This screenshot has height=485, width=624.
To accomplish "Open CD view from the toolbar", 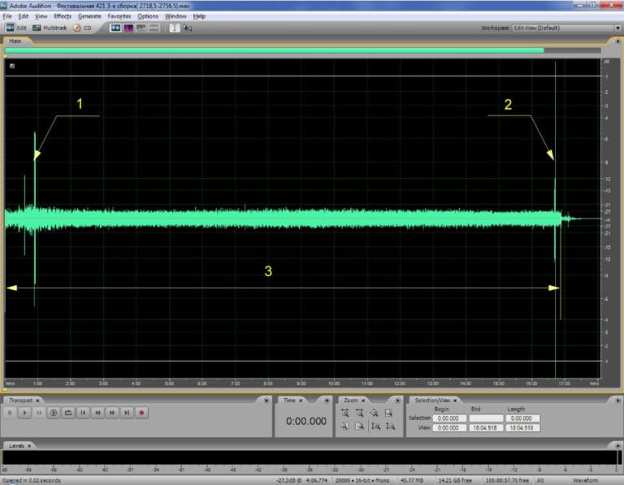I will click(x=82, y=28).
